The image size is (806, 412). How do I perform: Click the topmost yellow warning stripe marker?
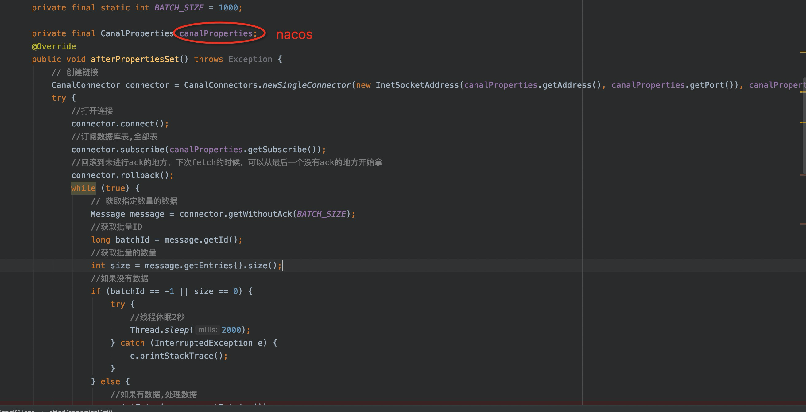pyautogui.click(x=803, y=52)
